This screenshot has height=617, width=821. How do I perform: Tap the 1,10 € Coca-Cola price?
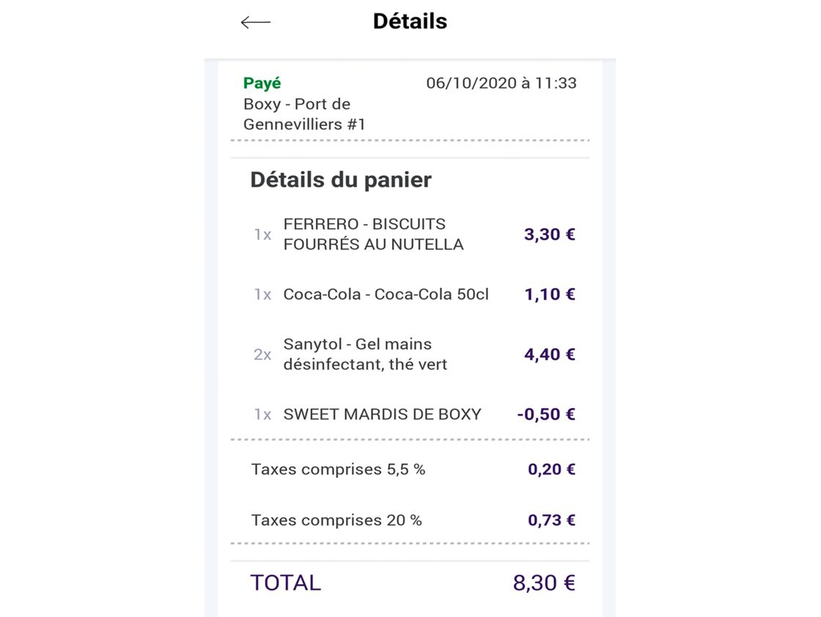pos(550,294)
